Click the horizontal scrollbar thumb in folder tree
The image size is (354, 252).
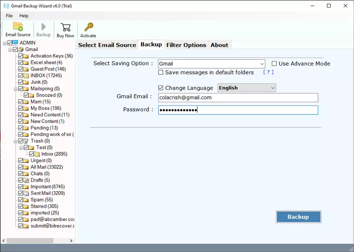30,240
